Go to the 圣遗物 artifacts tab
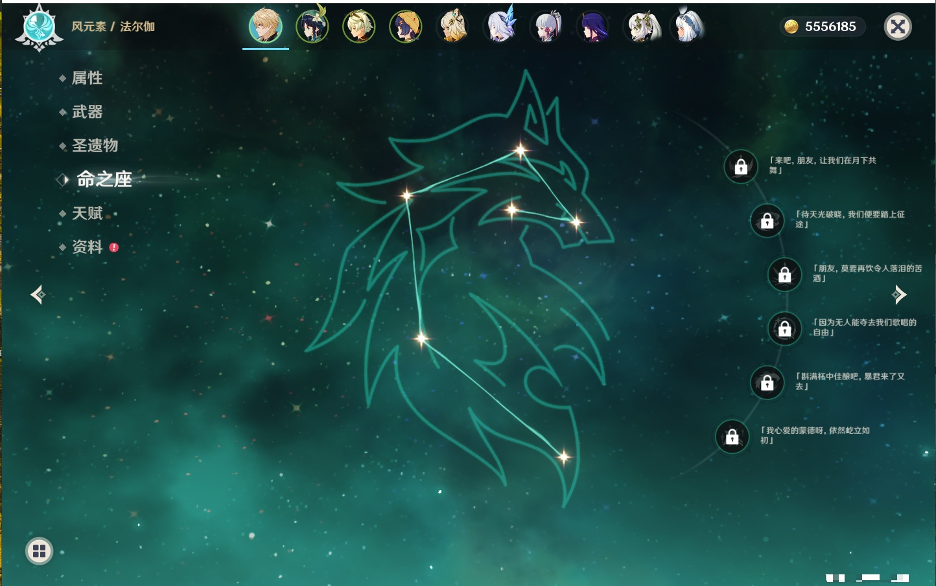This screenshot has height=586, width=936. click(x=95, y=146)
